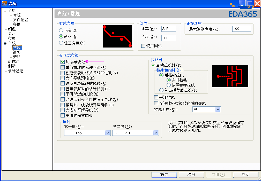This screenshot has width=261, height=181.
Task: Select 常规 under 全局
Action: pyautogui.click(x=17, y=15)
